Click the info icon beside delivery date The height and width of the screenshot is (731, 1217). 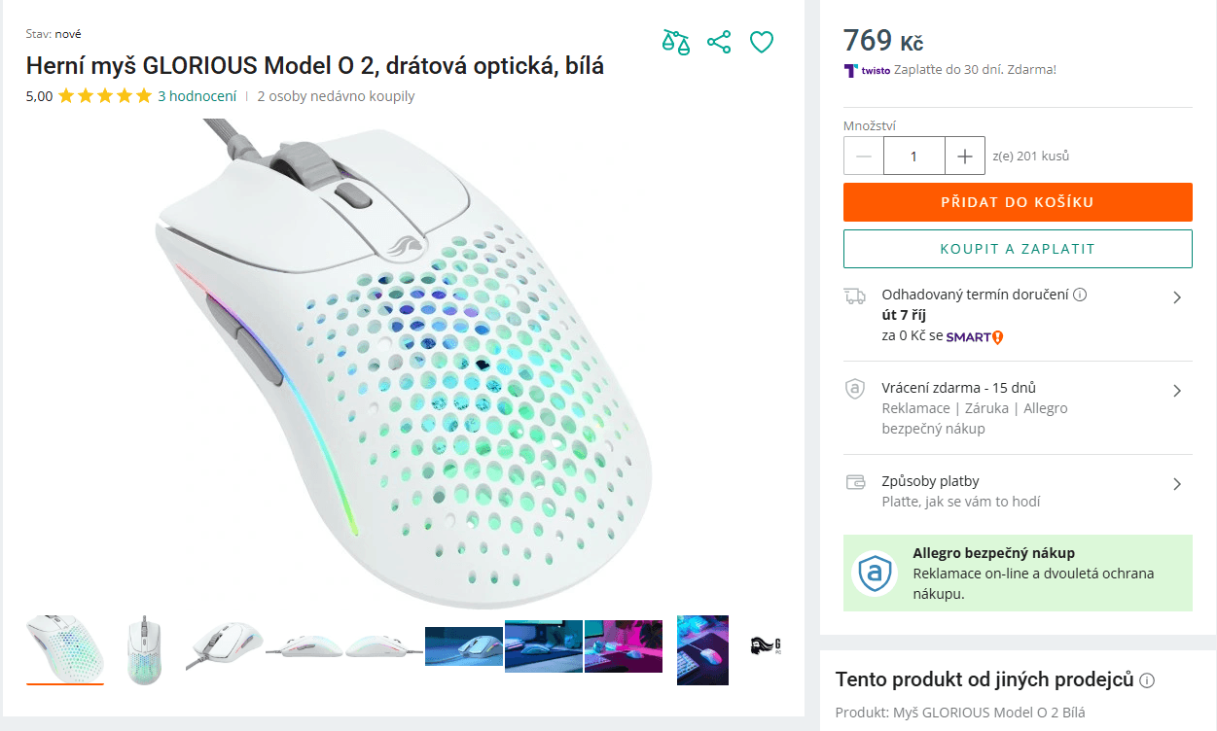click(1080, 295)
